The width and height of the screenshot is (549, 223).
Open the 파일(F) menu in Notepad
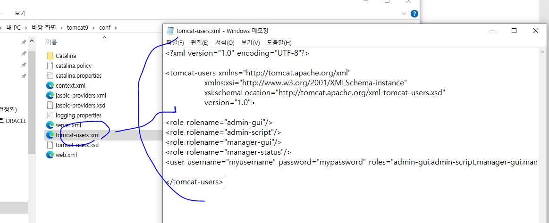pos(175,42)
